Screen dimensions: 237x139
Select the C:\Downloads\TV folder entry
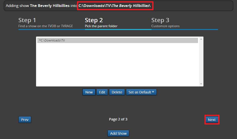[117, 40]
